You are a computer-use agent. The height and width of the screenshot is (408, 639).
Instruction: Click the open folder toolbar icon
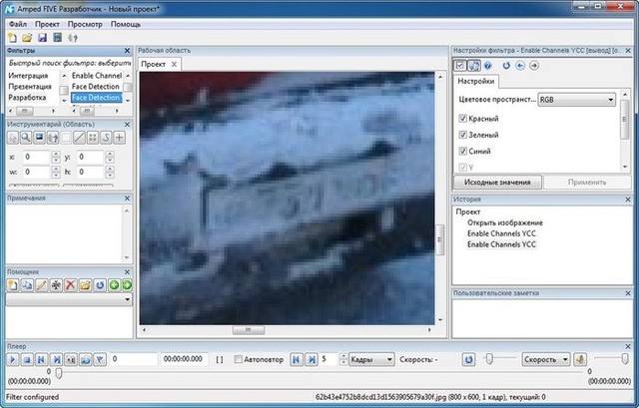click(x=27, y=37)
